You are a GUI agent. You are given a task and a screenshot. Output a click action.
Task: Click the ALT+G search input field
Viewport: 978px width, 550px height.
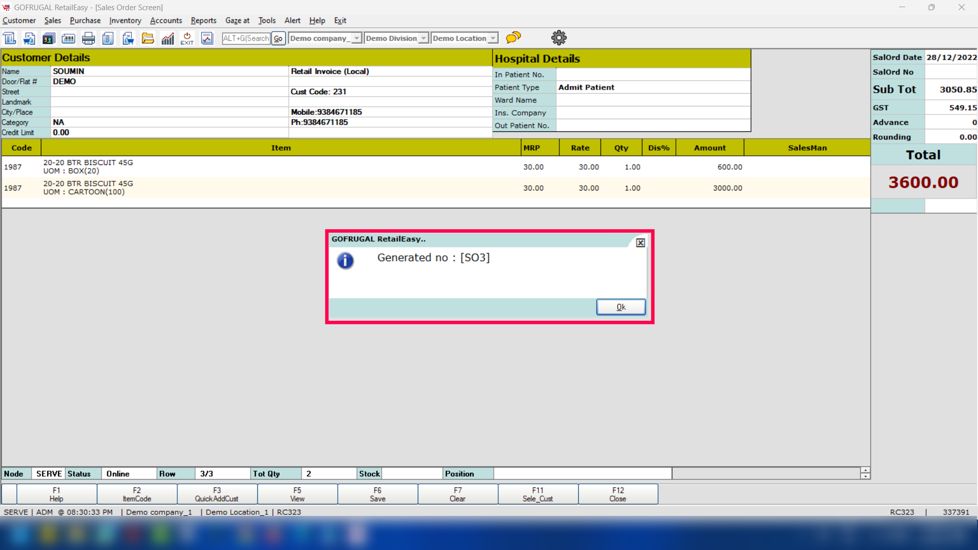(x=246, y=38)
